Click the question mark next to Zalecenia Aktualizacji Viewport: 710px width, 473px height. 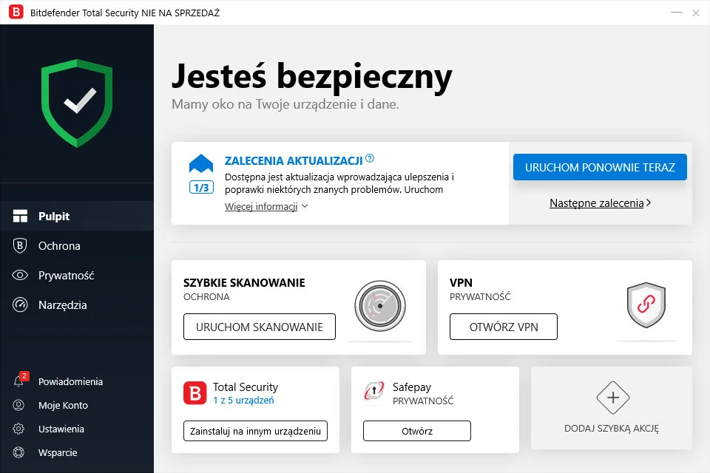point(371,157)
